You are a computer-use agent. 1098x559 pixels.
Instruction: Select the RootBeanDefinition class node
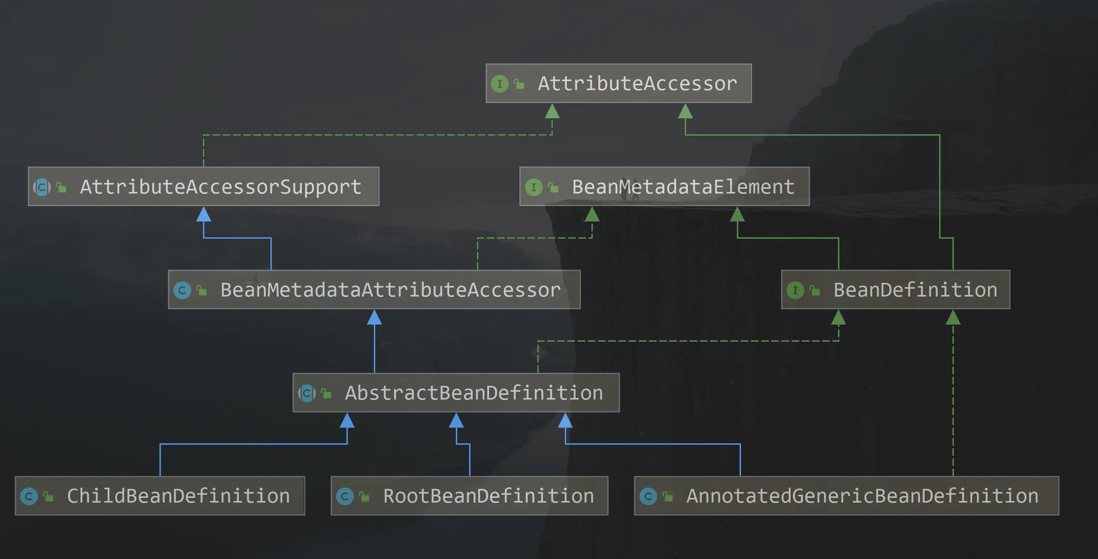pos(488,496)
